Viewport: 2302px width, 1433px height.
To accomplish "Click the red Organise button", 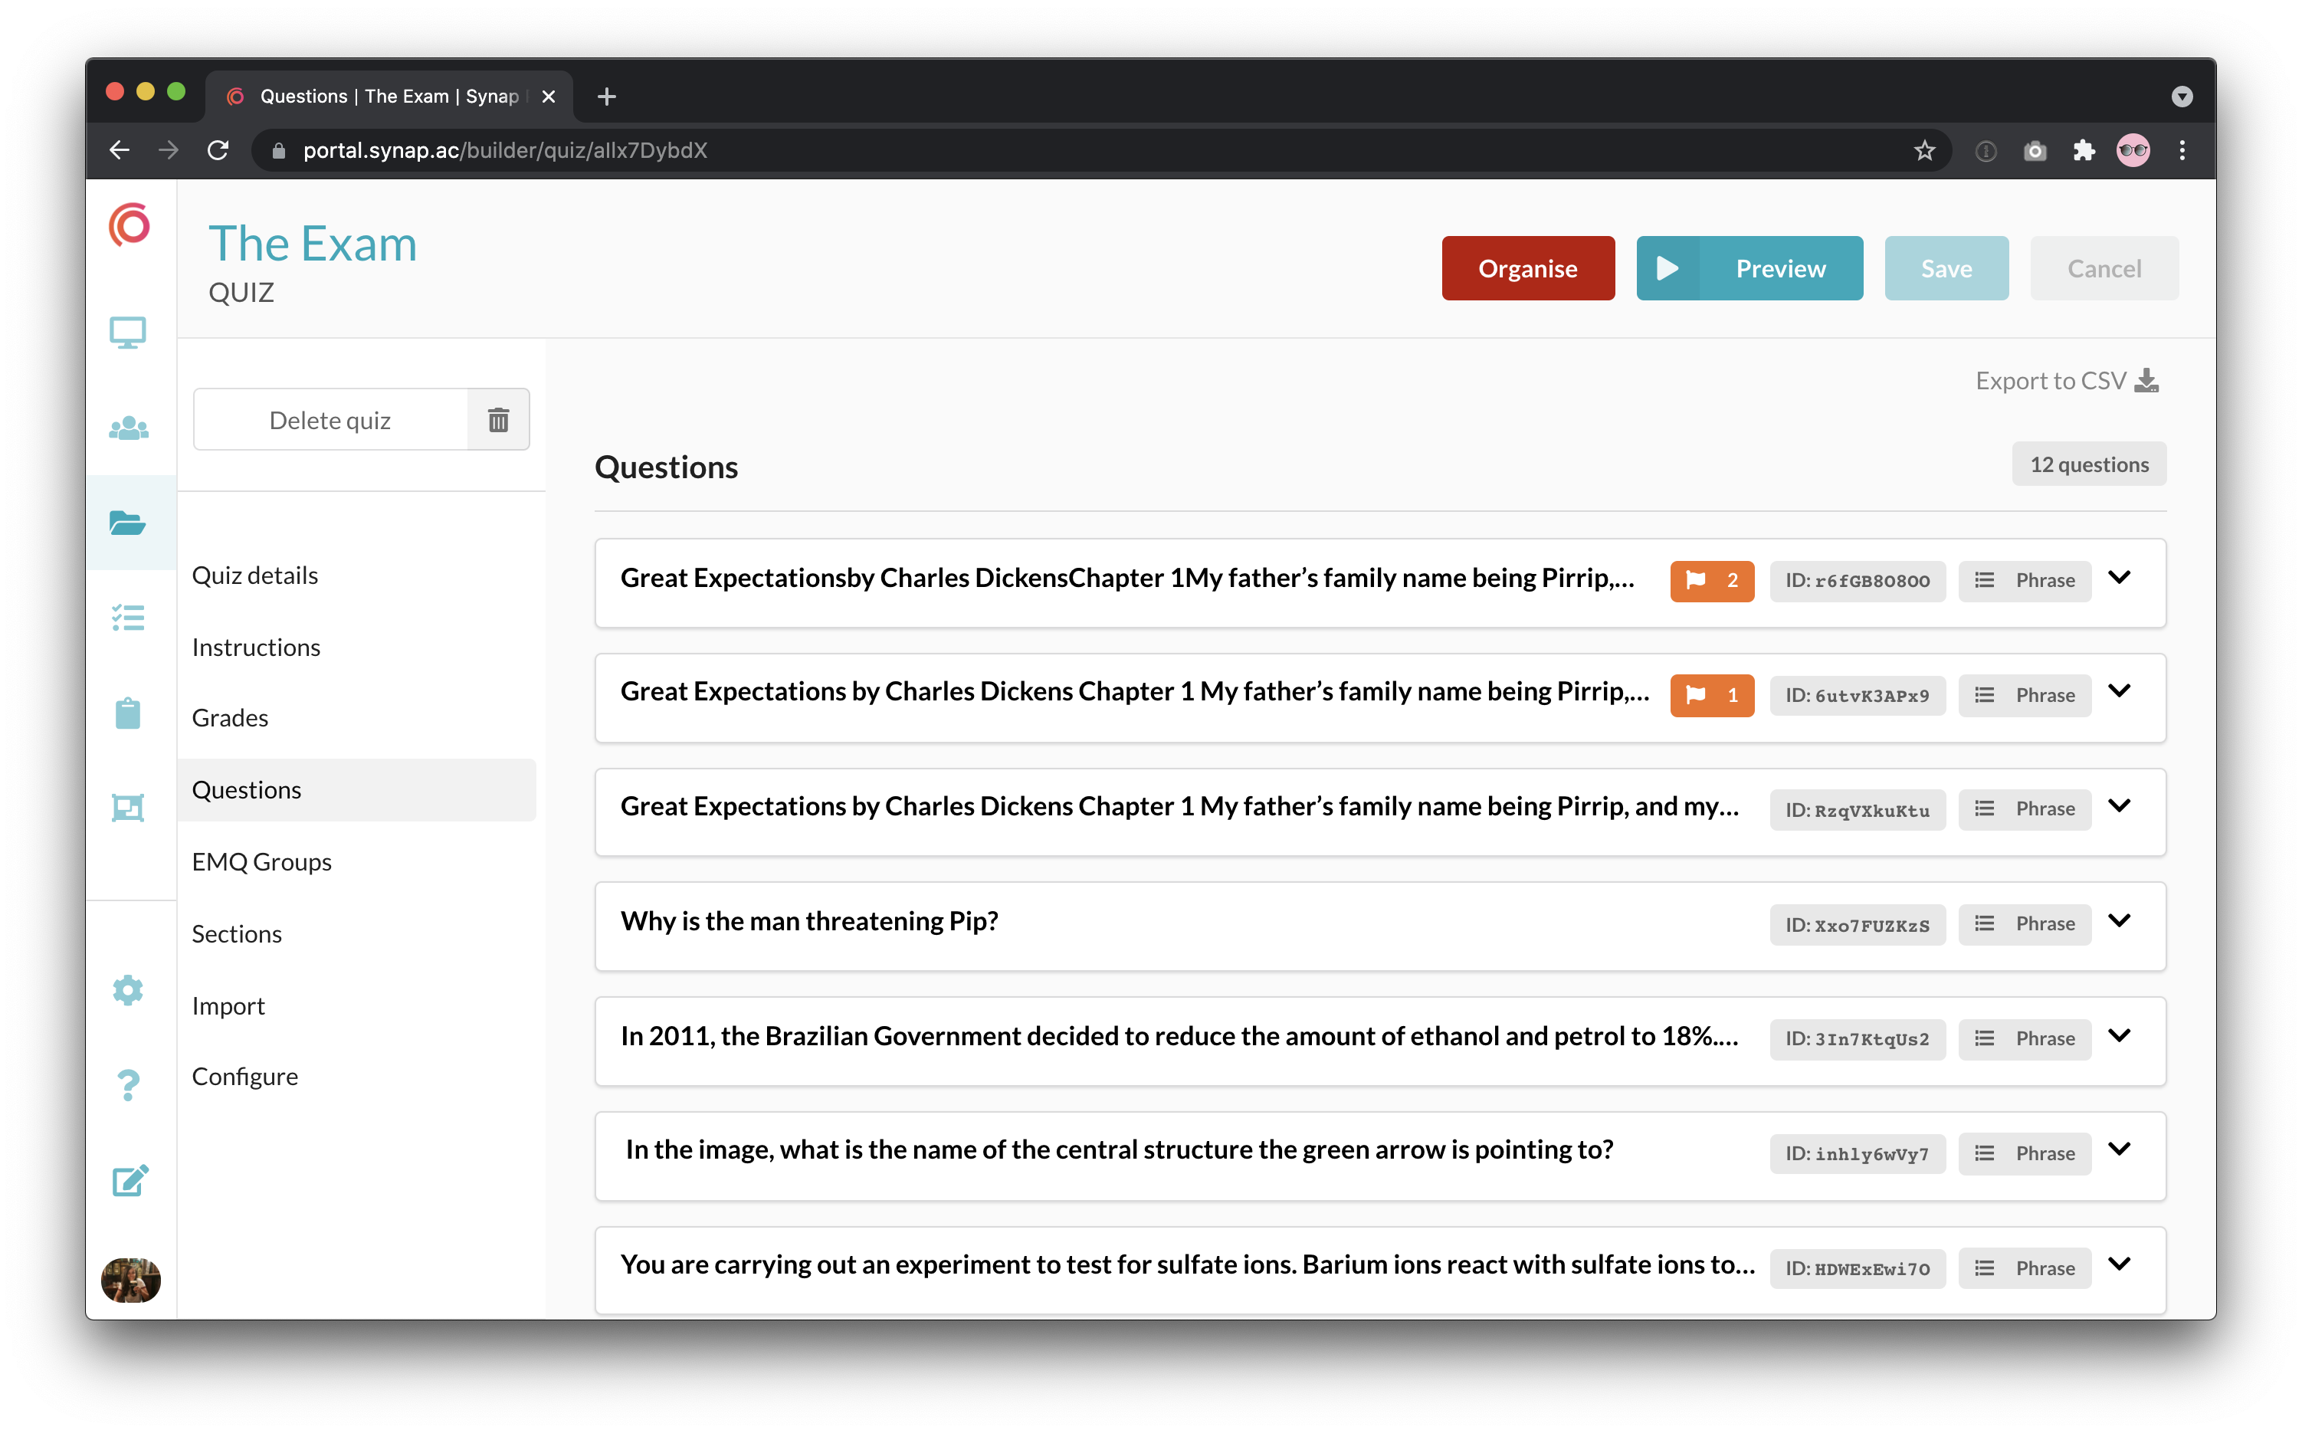I will click(x=1528, y=268).
